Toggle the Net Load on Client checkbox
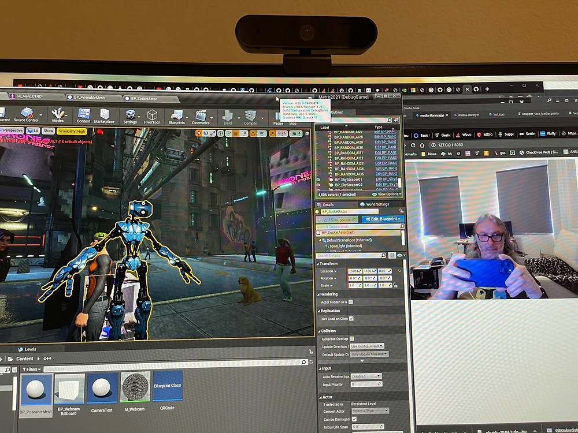Screen dimensions: 578x433 (351, 319)
